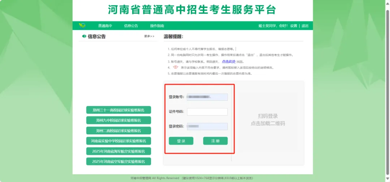Open the 普通高中 navigation menu

point(105,26)
